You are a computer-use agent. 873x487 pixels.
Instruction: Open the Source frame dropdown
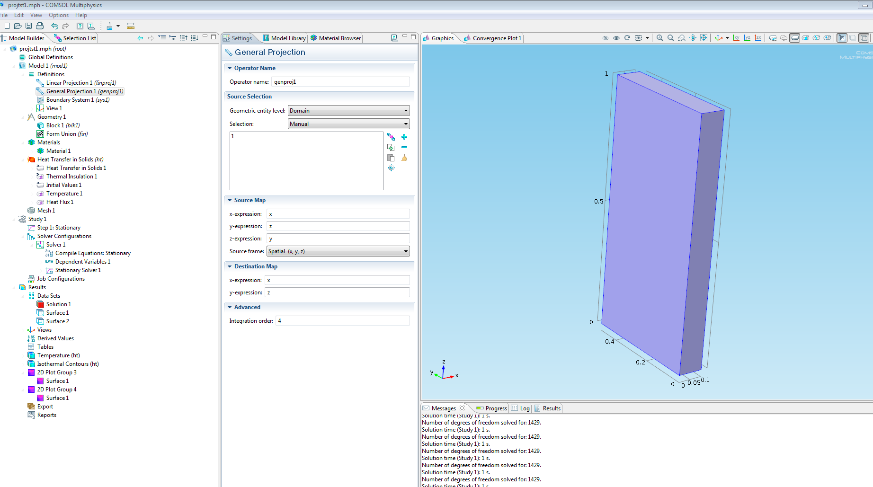(x=338, y=251)
